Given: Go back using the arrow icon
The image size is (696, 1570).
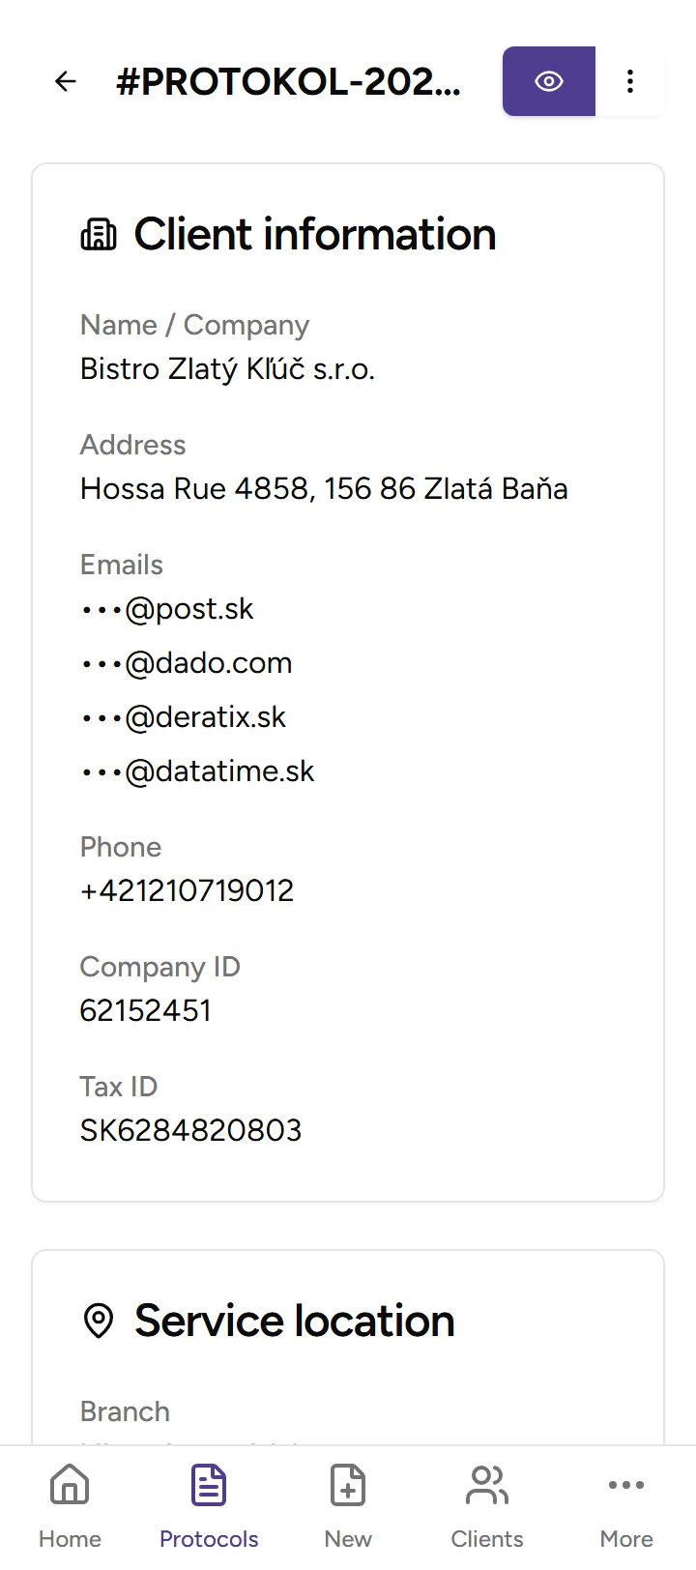Looking at the screenshot, I should point(66,81).
